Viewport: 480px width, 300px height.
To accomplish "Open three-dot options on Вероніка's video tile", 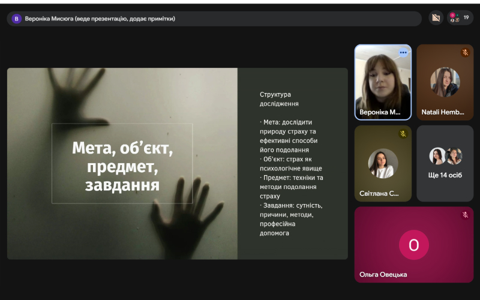I will pyautogui.click(x=403, y=53).
